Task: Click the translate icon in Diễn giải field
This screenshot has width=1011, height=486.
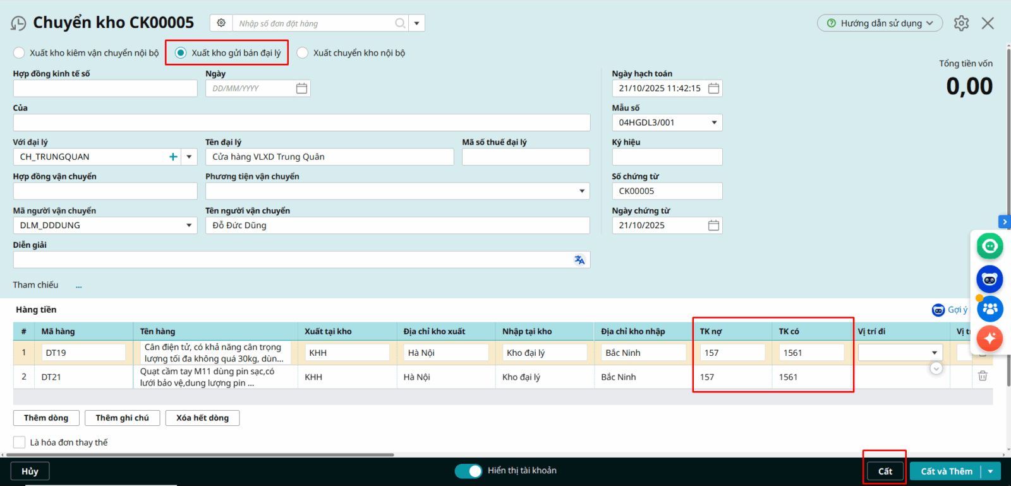Action: 579,260
